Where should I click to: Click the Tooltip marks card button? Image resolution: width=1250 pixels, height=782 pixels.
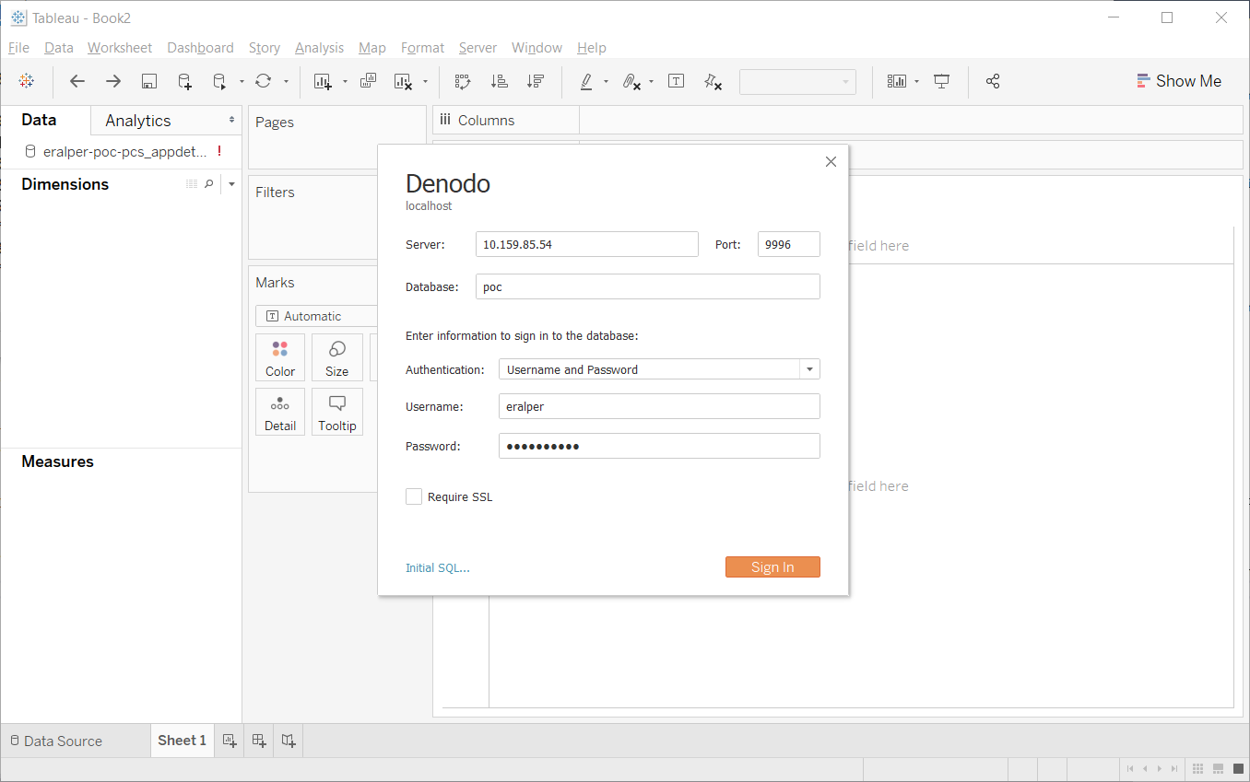pyautogui.click(x=336, y=412)
